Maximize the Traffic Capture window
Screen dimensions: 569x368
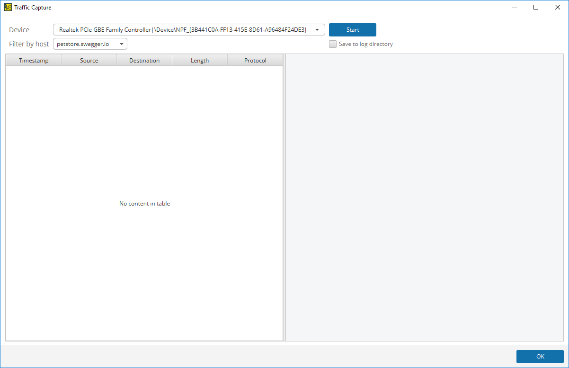tap(535, 7)
